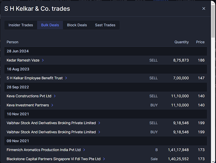Image resolution: width=216 pixels, height=163 pixels.
Task: Open Kedar Ramesh Vaze person link
Action: click(23, 60)
